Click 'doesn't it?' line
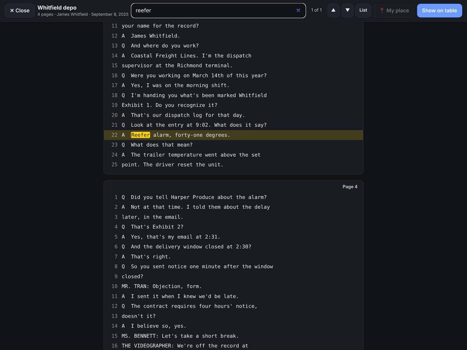467x350 pixels. pyautogui.click(x=233, y=316)
